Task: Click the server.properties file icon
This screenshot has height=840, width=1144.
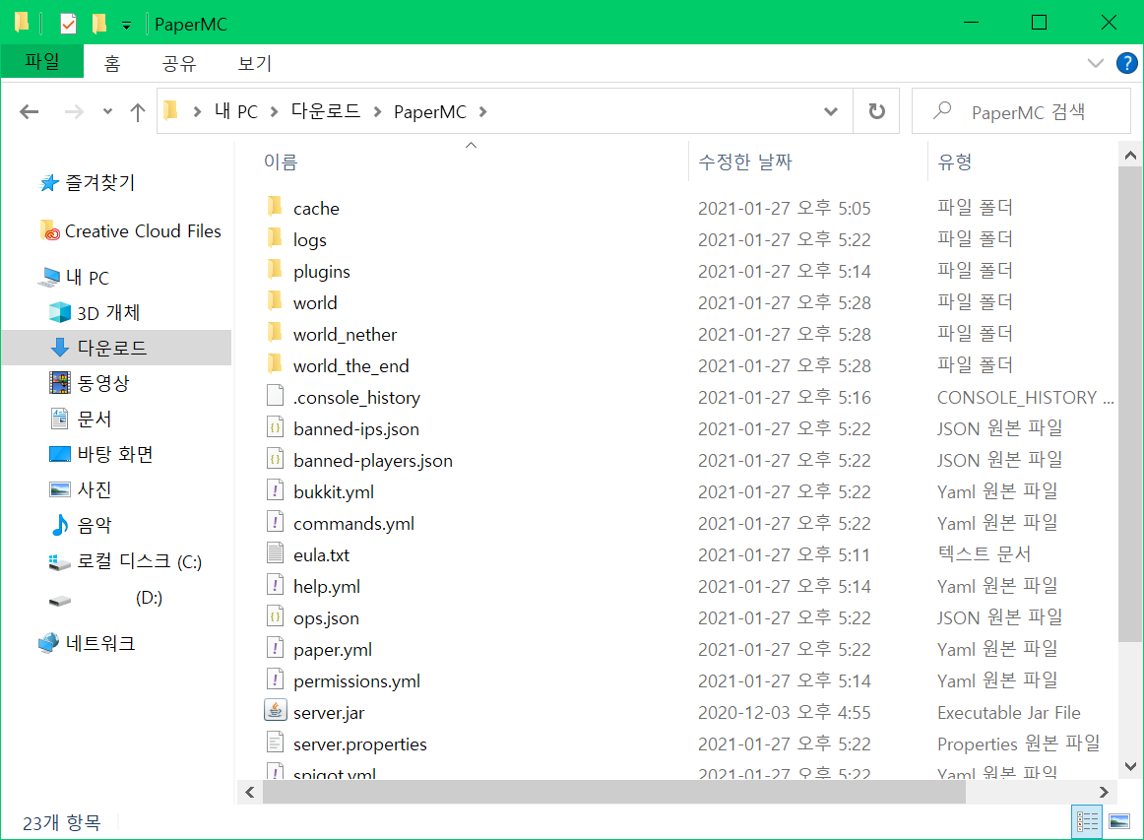Action: (x=275, y=743)
